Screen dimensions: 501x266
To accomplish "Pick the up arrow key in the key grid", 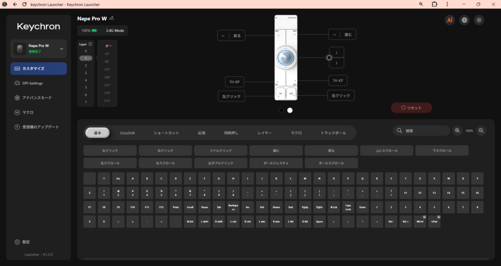I will click(363, 222).
